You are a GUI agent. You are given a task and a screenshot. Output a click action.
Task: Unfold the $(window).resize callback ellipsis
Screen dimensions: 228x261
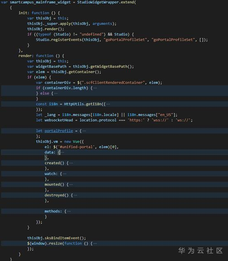tap(95, 243)
